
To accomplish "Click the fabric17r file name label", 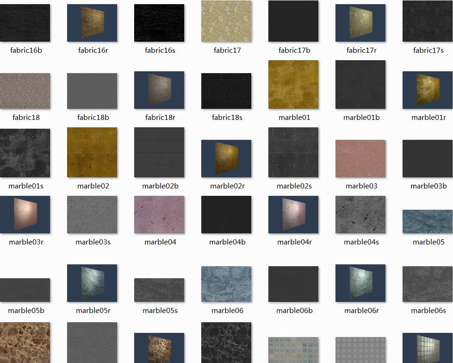I will [361, 50].
